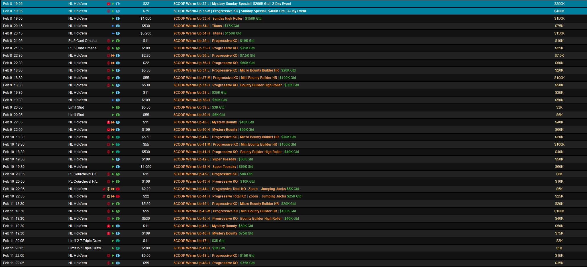Viewport: 587px width, 267px height.
Task: Click the turbo double-arrow icon on SCOOP Warm-Up 36-L
Action: (x=113, y=56)
